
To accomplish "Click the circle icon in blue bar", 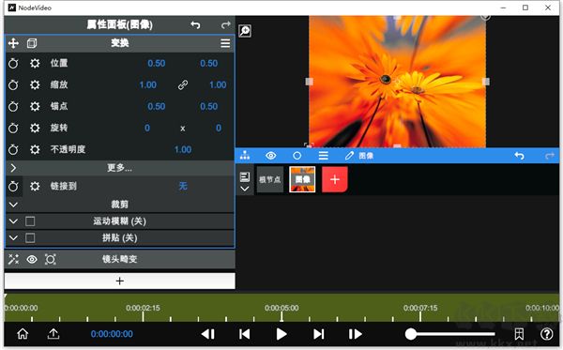I will (297, 156).
